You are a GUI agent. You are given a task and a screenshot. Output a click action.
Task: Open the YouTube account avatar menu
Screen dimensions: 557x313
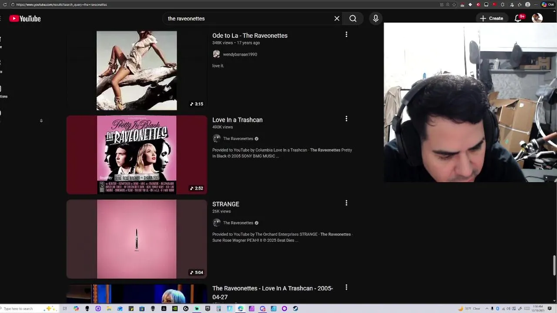(x=537, y=19)
